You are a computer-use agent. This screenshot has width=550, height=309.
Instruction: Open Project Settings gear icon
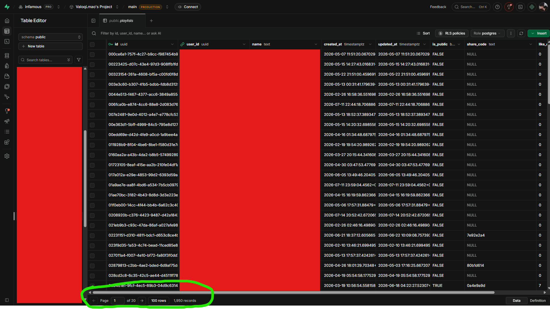(x=7, y=156)
